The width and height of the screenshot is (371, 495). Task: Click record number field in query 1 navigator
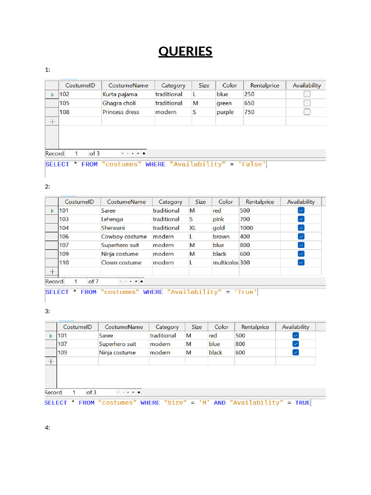[x=76, y=153]
